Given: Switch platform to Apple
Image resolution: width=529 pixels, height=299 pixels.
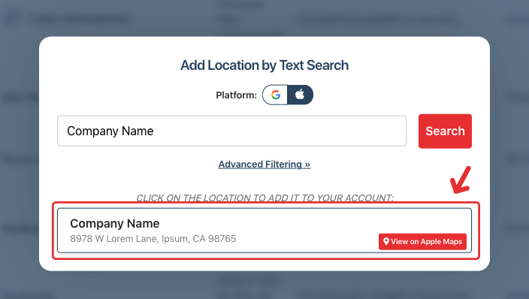Looking at the screenshot, I should point(300,95).
